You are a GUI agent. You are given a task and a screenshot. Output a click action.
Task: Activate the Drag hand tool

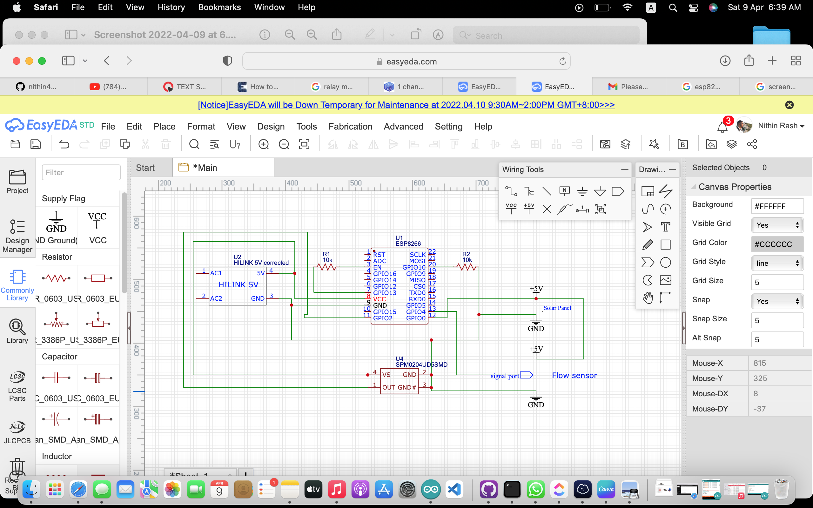(647, 298)
